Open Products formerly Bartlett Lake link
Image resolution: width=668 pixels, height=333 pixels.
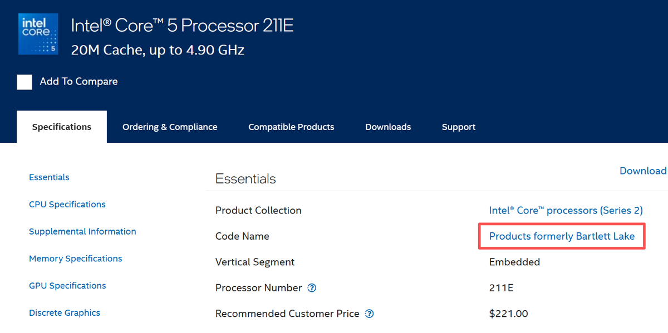[x=562, y=236]
